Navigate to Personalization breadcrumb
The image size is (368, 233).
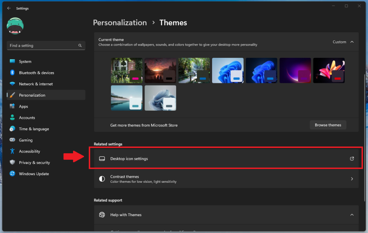coord(120,23)
